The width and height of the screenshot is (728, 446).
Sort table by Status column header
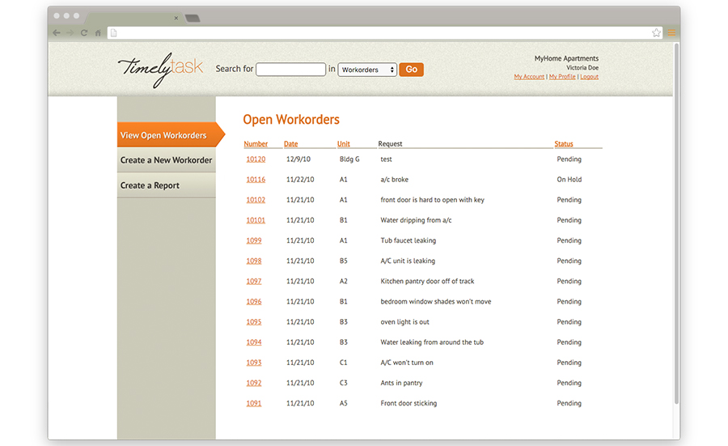(x=564, y=144)
